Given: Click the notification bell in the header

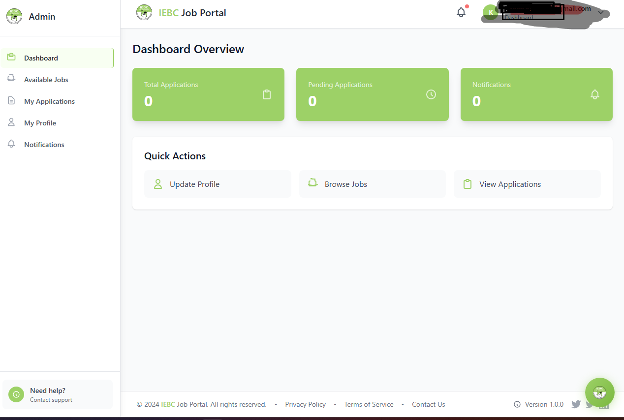Looking at the screenshot, I should coord(461,13).
